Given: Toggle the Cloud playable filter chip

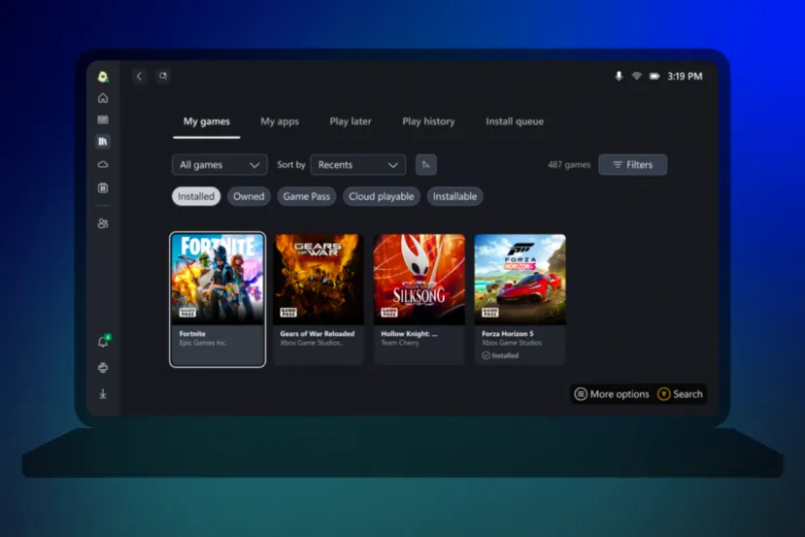Looking at the screenshot, I should [382, 196].
